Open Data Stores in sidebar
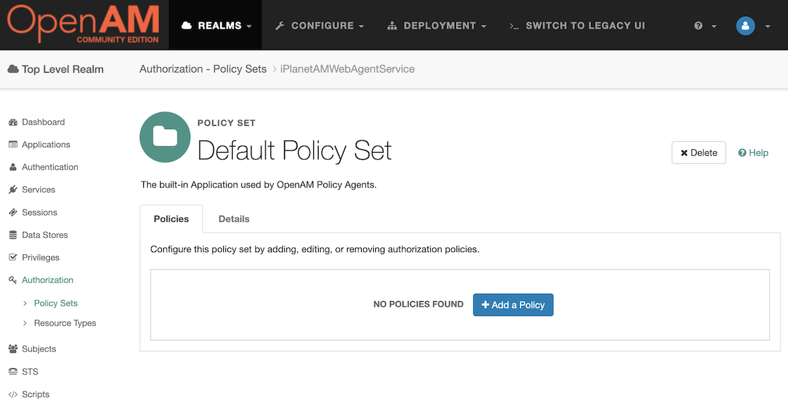Screen dimensions: 788x402 [45, 235]
